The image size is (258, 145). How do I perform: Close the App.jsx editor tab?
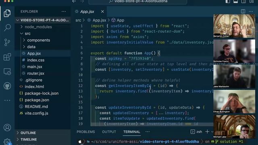point(102,12)
